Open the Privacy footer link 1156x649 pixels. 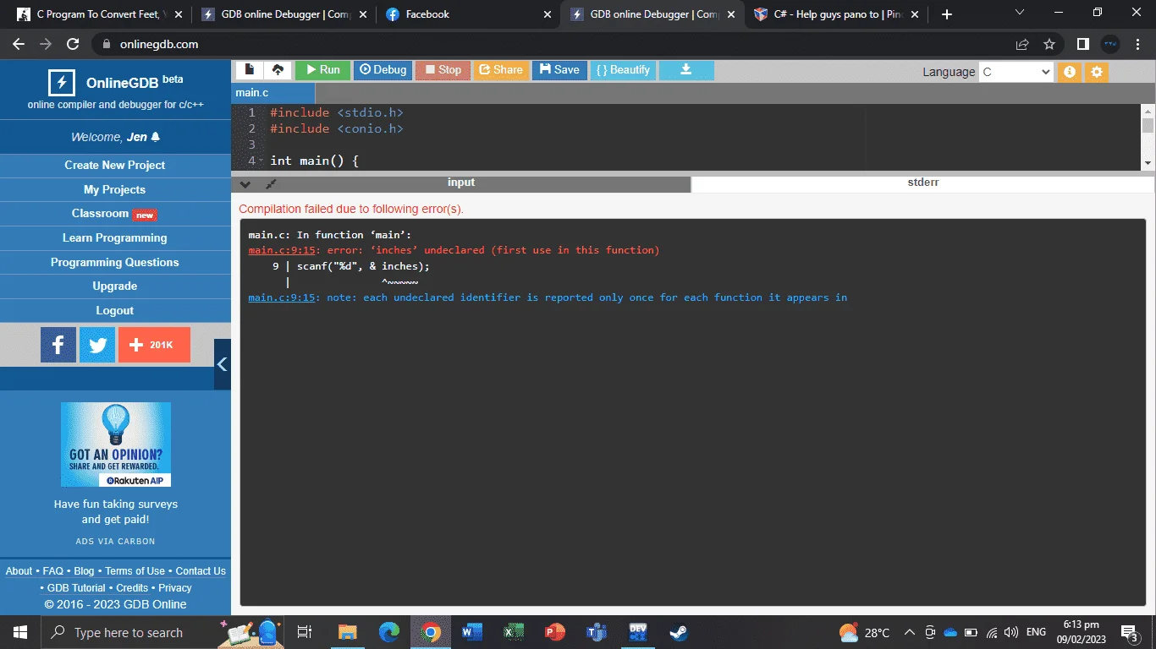click(x=175, y=588)
